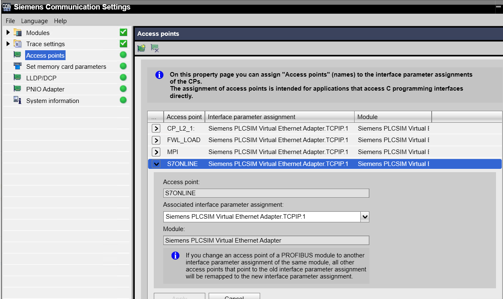Click the System information icon
The width and height of the screenshot is (503, 299).
[x=17, y=100]
